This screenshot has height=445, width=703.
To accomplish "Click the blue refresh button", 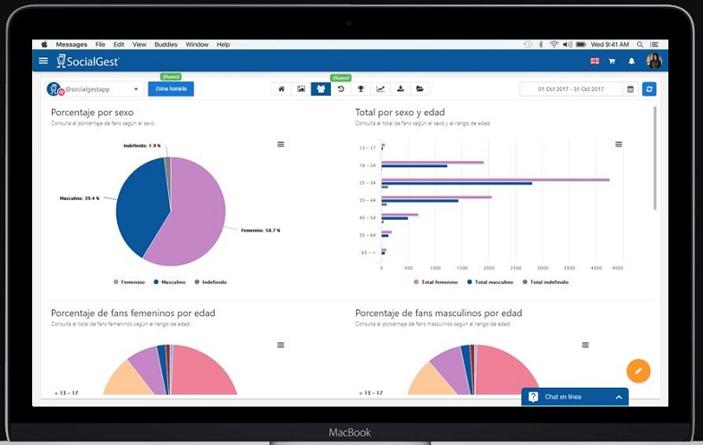I will (x=648, y=88).
